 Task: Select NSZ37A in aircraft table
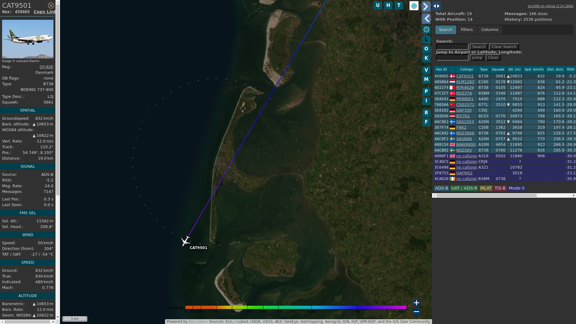coord(464,93)
